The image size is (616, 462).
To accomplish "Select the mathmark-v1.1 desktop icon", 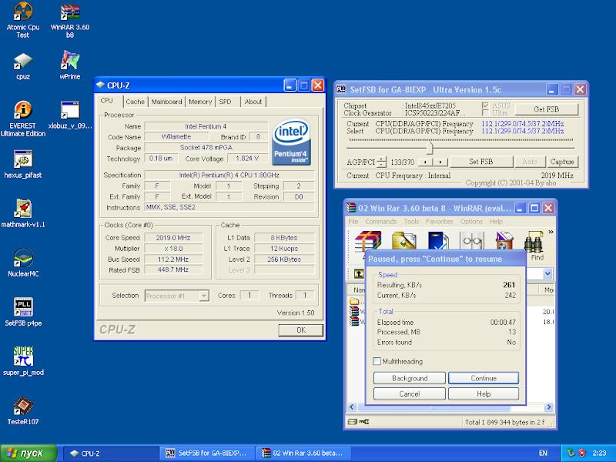I will 23,213.
